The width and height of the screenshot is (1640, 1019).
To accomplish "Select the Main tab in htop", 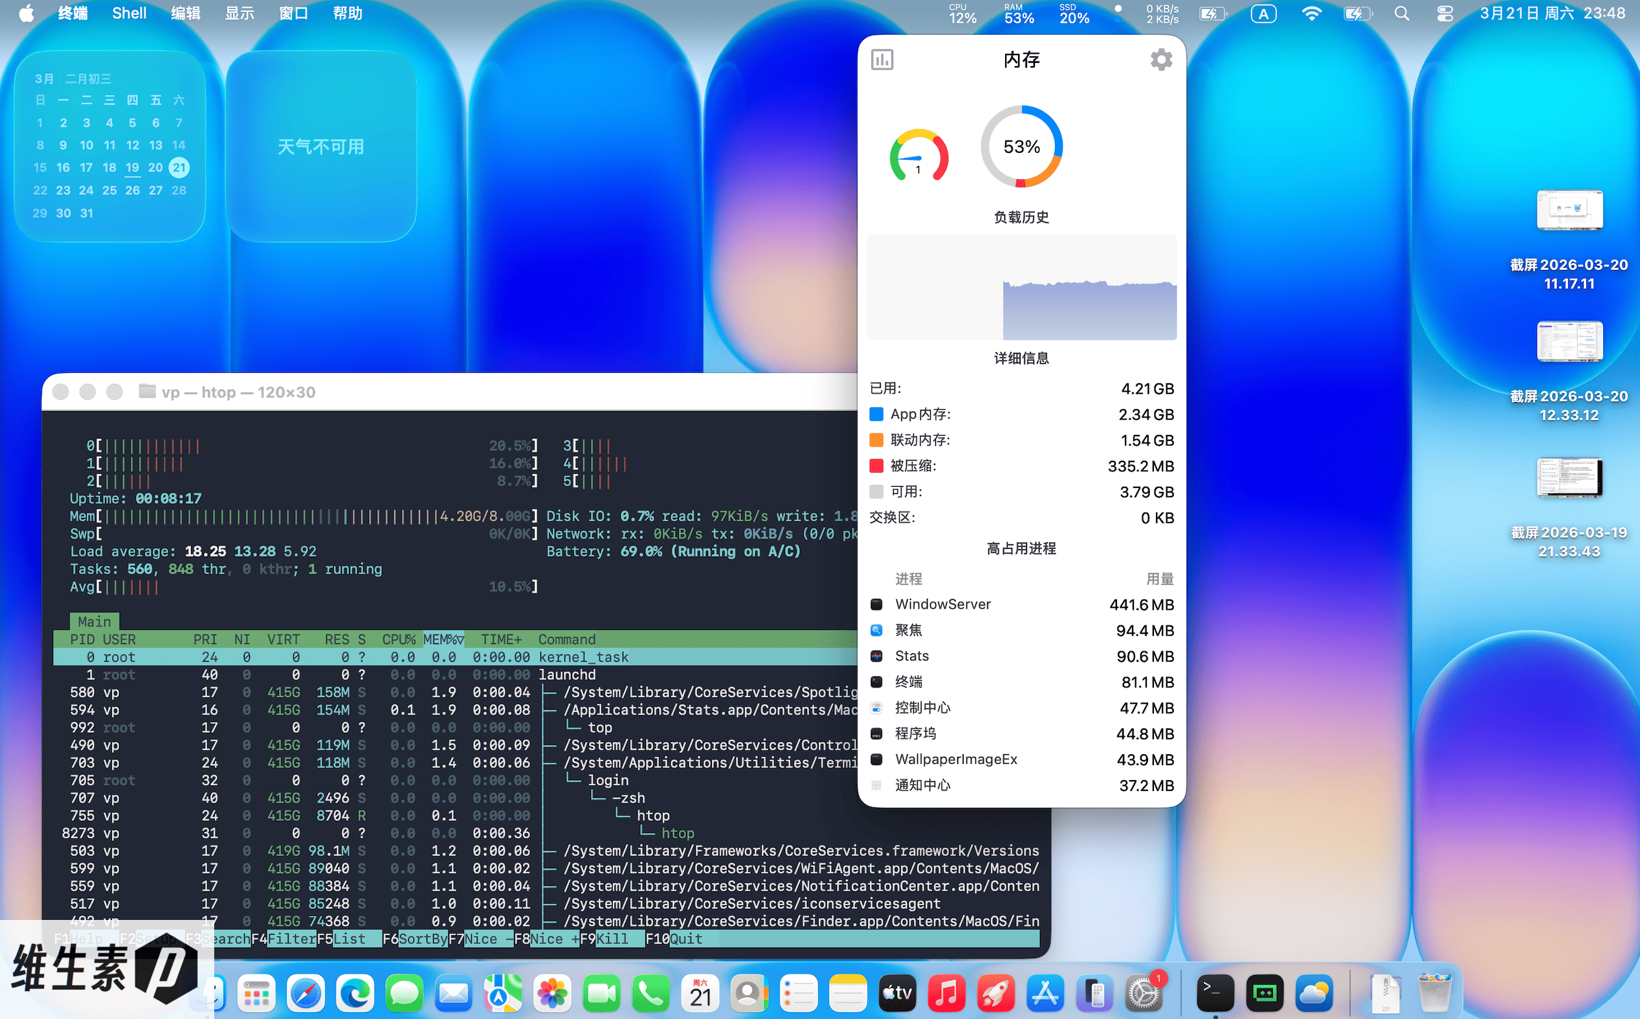I will coord(94,621).
